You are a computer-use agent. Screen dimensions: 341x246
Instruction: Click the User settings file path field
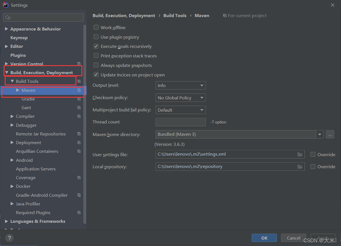(230, 154)
